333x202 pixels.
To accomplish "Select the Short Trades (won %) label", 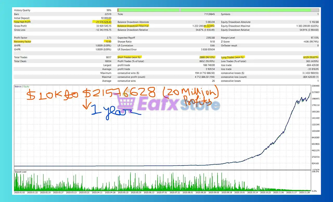I will click(129, 57).
